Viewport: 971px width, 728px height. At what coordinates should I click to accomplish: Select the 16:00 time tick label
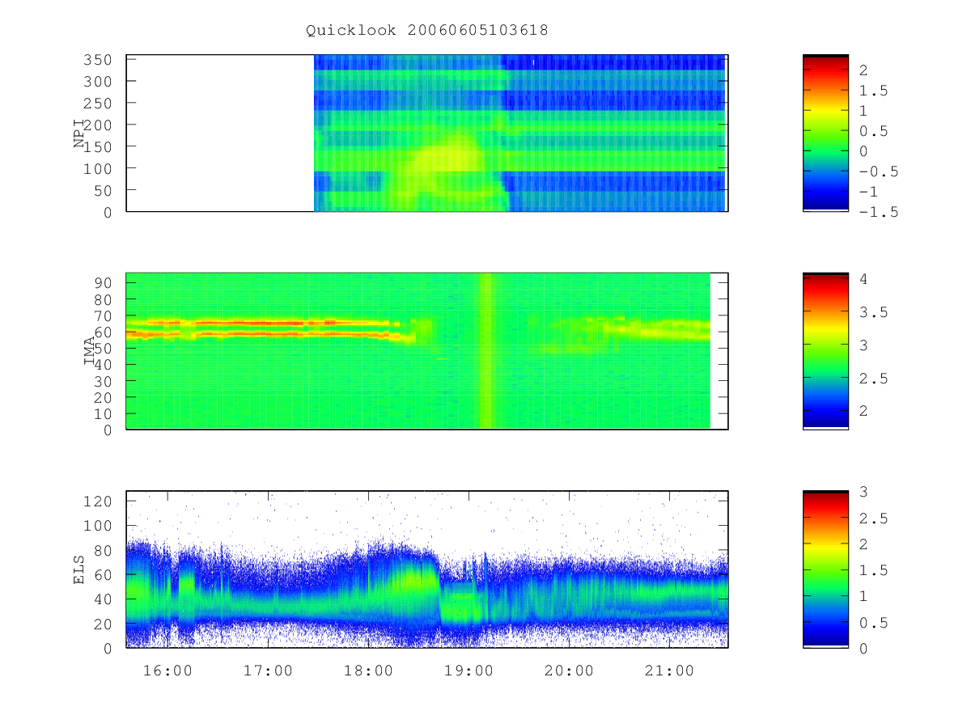[x=167, y=671]
